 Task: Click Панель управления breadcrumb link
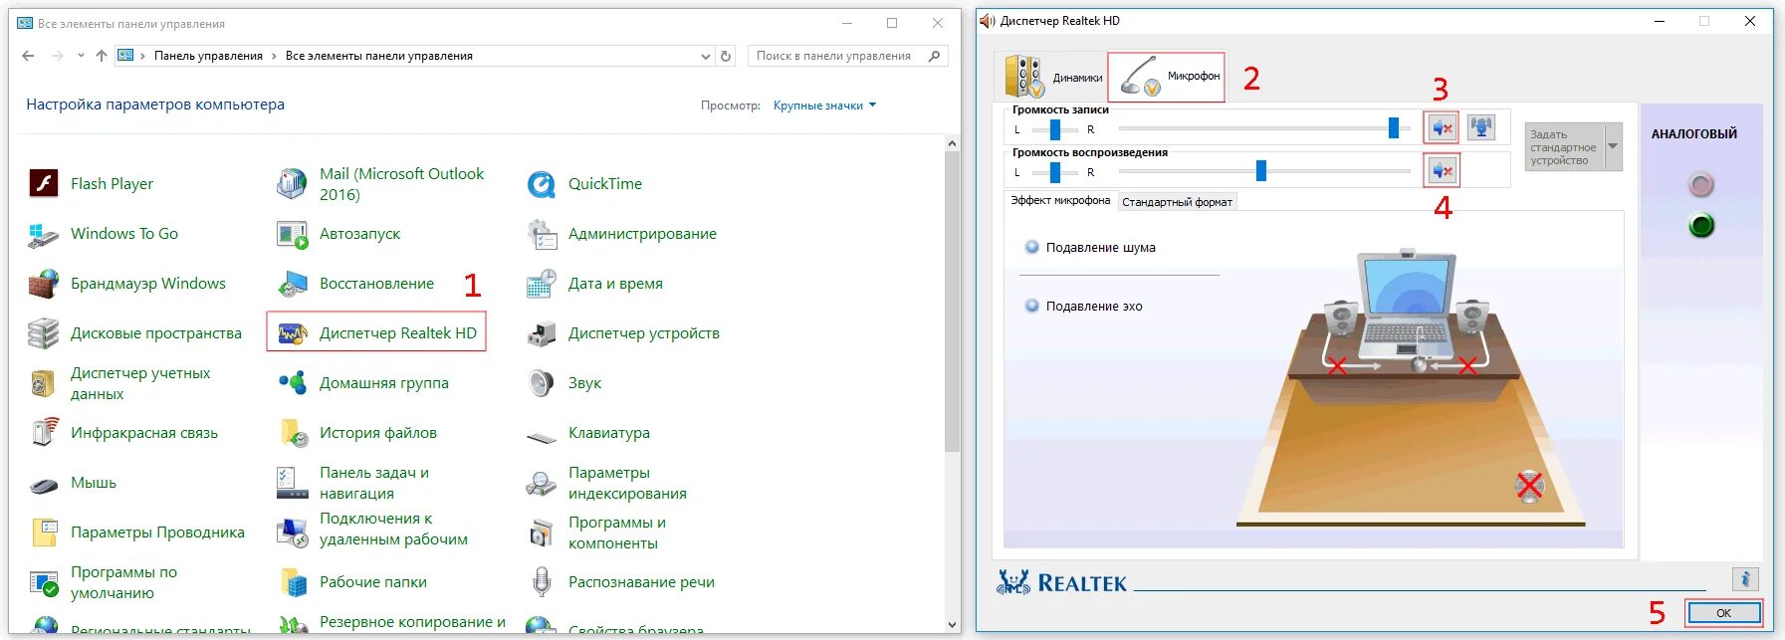[208, 57]
